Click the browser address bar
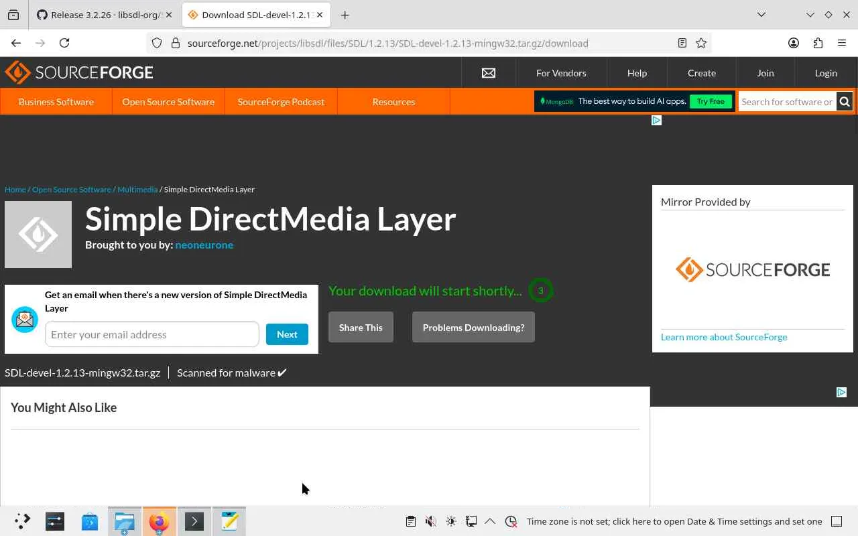 pyautogui.click(x=429, y=43)
